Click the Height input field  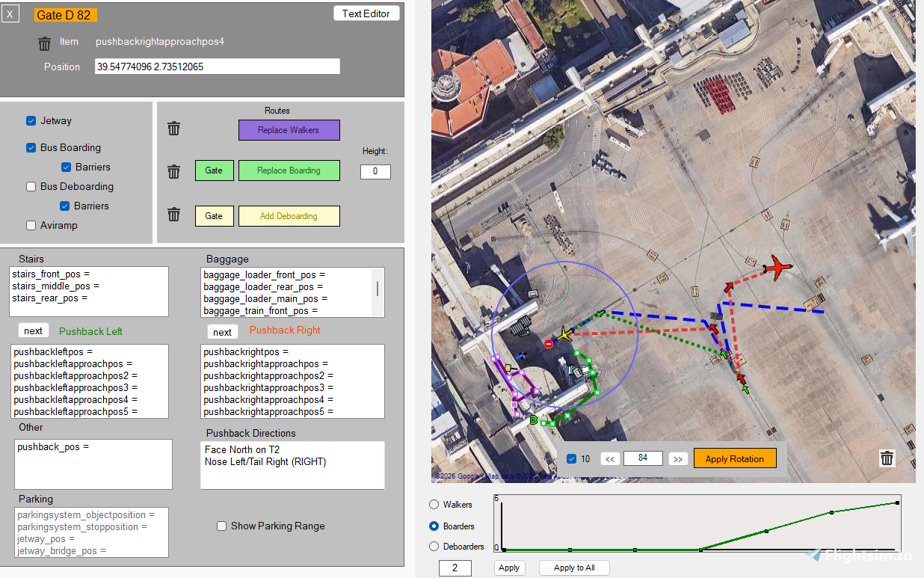[x=375, y=171]
